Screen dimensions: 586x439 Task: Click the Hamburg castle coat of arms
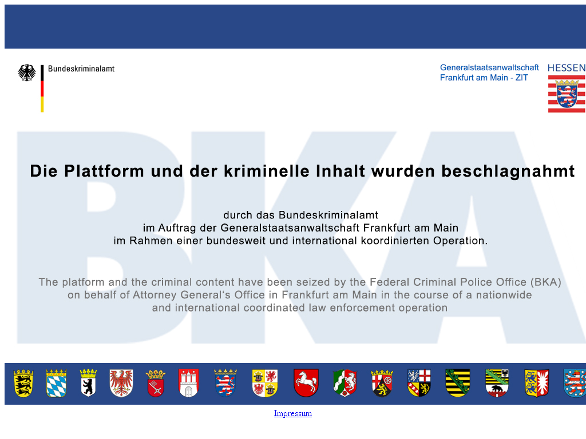188,383
